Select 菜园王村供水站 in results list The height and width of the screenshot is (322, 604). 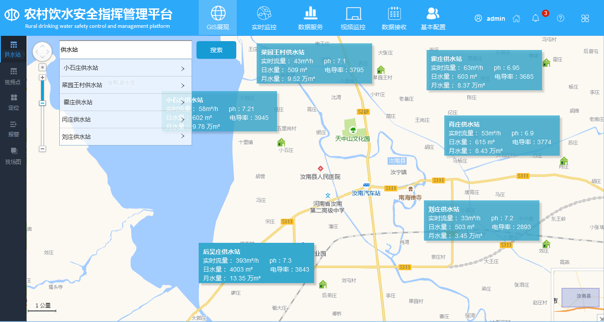pos(126,85)
